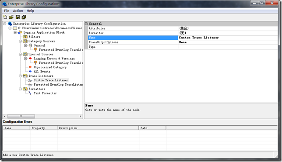Click the icon beside Custom Trace Listener
This screenshot has width=282, height=162.
(30, 80)
